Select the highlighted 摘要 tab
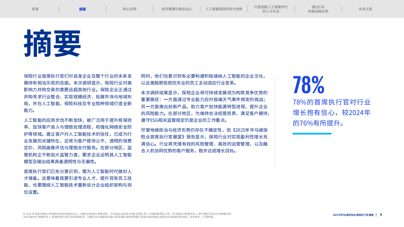Viewport: 404px width, 227px height. 82,9
